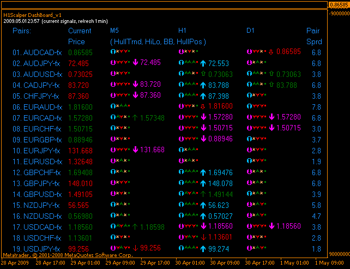Click the current price 0.56980
350x269 pixels.
(x=80, y=216)
